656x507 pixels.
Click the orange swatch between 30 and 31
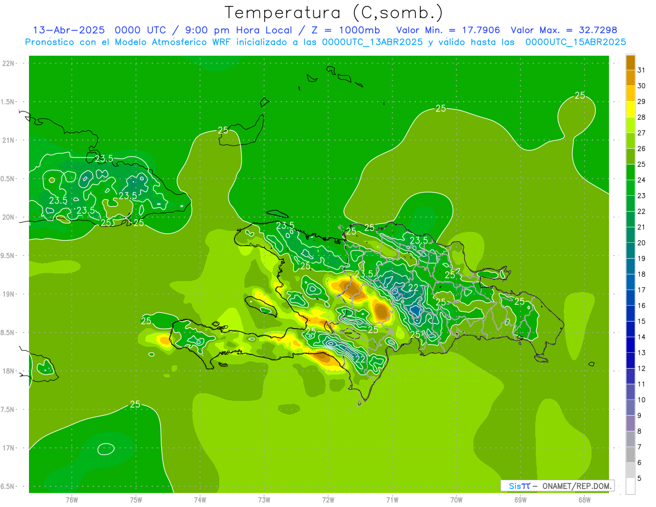pyautogui.click(x=630, y=78)
